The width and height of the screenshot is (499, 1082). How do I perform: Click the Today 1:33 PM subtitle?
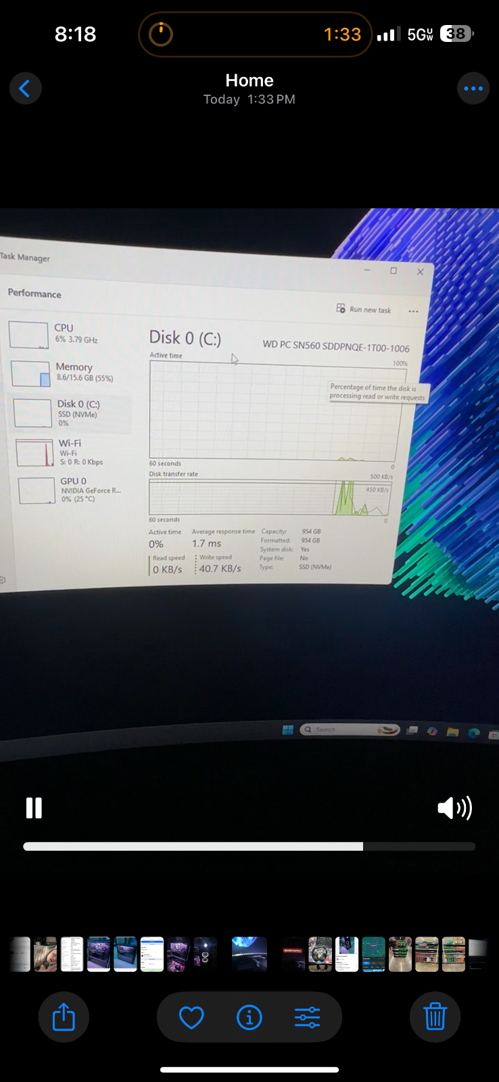tap(249, 99)
